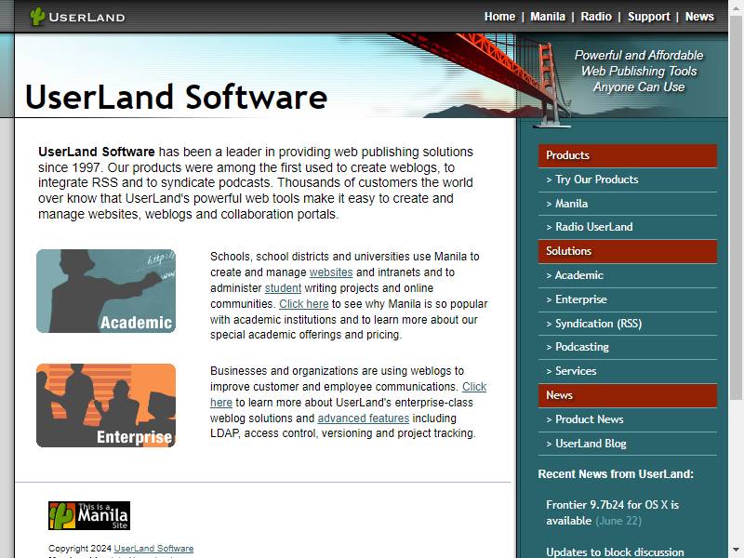
Task: Open Product News in the sidebar
Action: click(x=627, y=419)
